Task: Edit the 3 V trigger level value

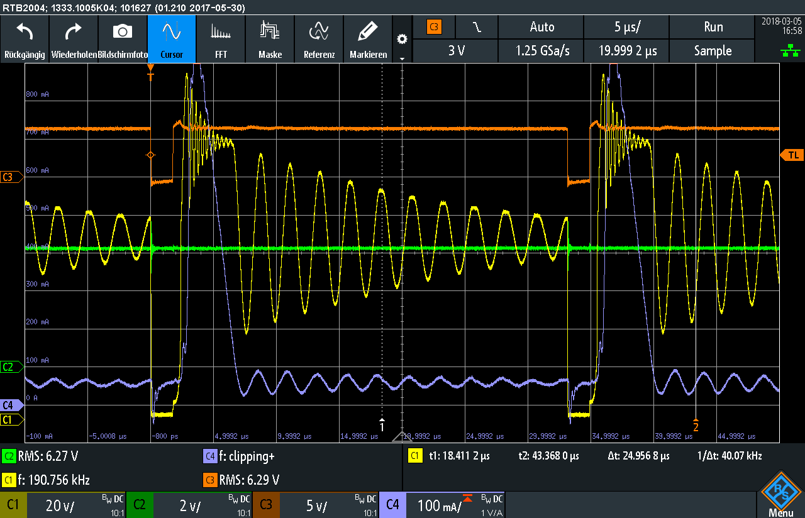Action: (x=456, y=51)
